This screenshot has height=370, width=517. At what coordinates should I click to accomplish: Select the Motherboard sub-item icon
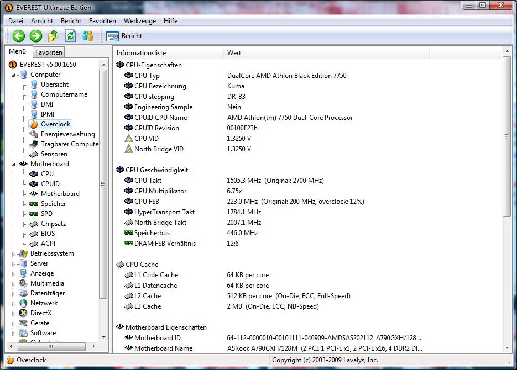click(34, 193)
